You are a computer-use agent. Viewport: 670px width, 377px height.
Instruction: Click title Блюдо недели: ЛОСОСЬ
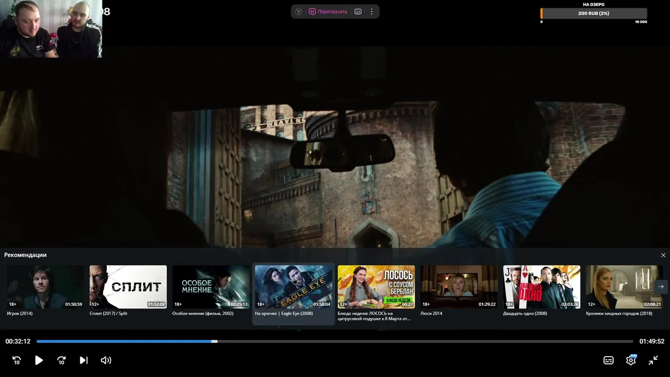(374, 316)
